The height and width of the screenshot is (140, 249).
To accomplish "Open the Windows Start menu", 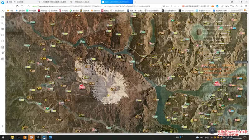I will point(3,137).
